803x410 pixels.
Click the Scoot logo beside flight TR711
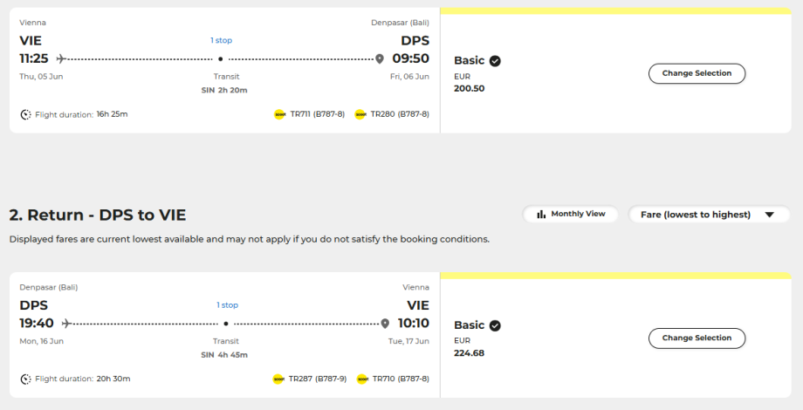pyautogui.click(x=280, y=114)
